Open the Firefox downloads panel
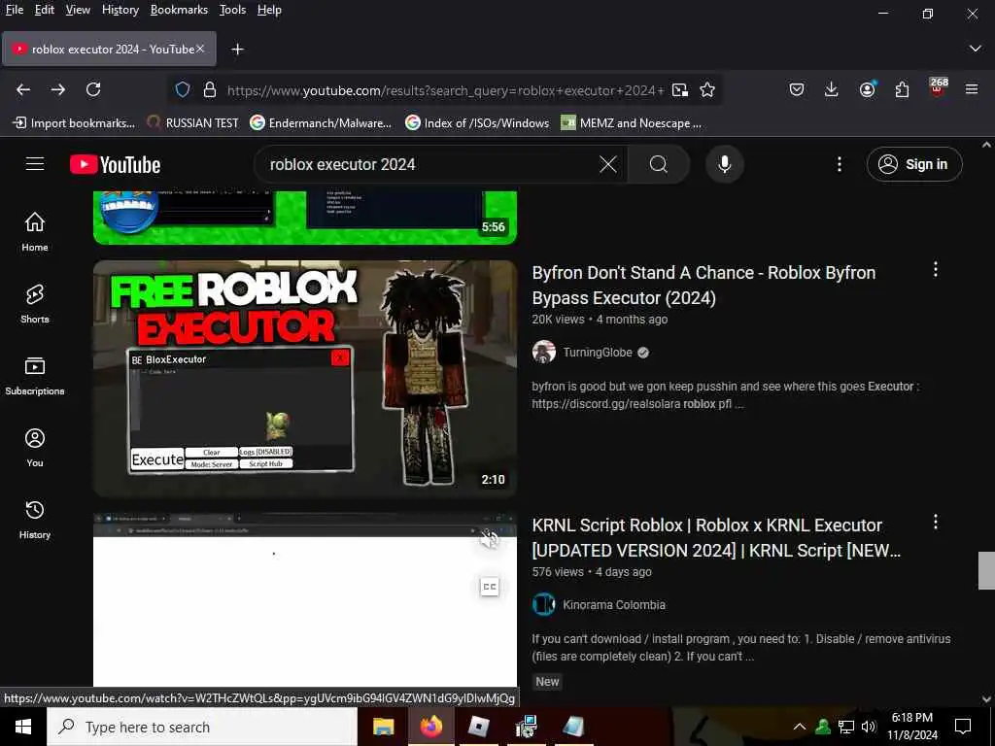The width and height of the screenshot is (995, 746). click(832, 89)
